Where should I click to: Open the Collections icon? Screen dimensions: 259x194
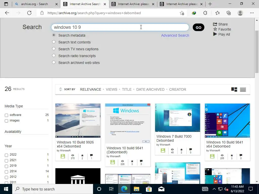229,13
